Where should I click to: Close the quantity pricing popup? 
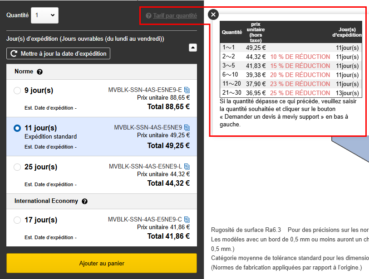point(213,14)
